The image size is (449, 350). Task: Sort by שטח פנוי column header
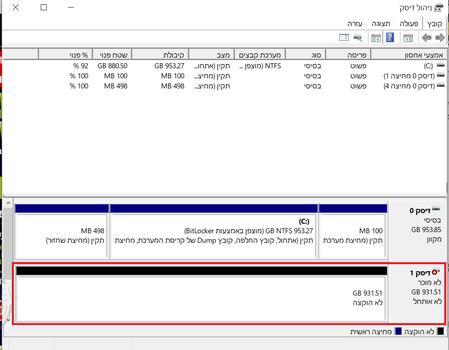tap(112, 54)
